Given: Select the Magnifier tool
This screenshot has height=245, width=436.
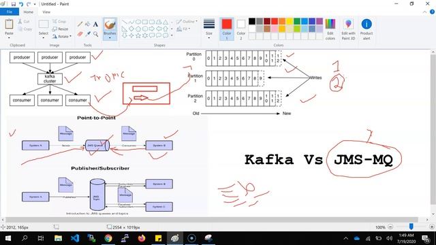Looking at the screenshot, I should click(95, 34).
